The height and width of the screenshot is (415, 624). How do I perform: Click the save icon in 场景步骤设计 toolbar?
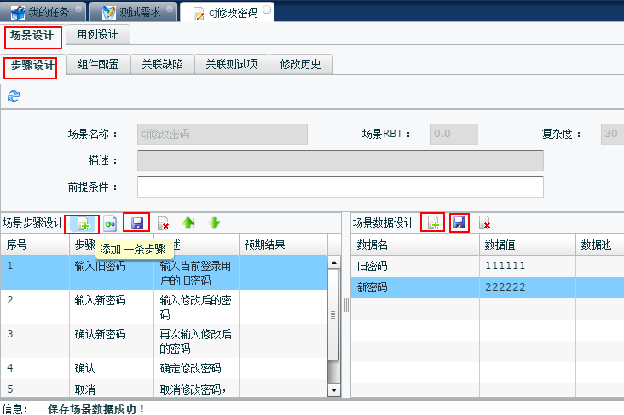[136, 223]
